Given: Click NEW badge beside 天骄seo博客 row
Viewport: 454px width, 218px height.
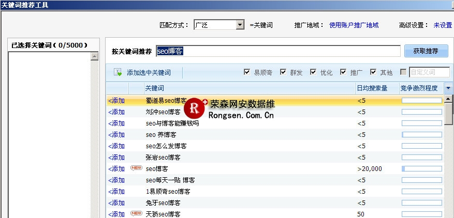Looking at the screenshot, I should click(136, 213).
